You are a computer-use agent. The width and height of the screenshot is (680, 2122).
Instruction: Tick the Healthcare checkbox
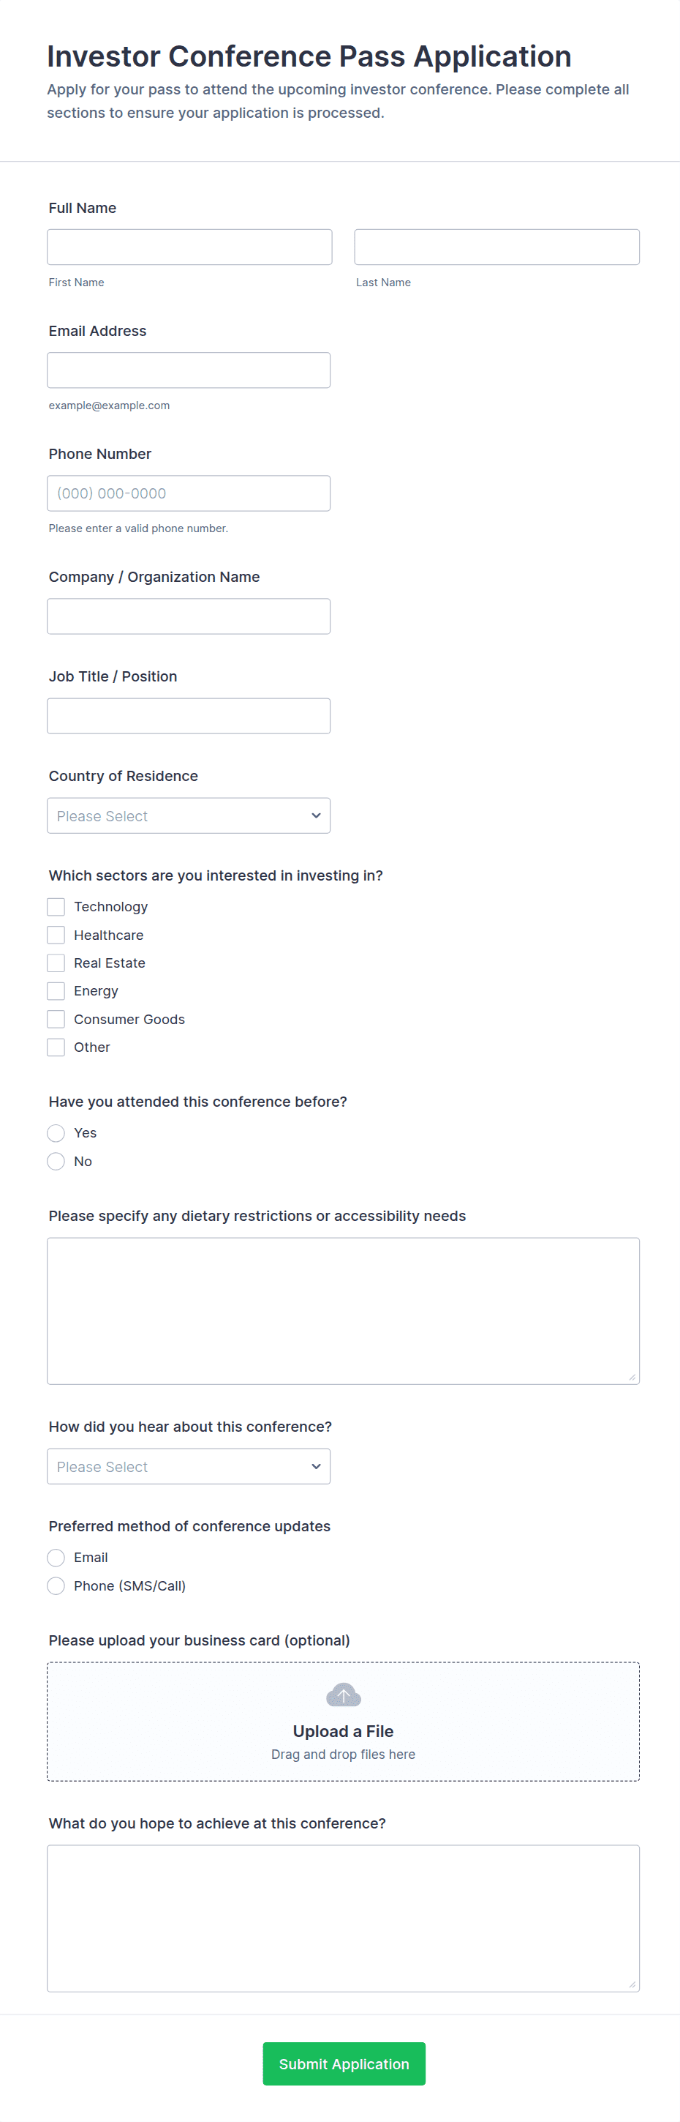pyautogui.click(x=56, y=935)
